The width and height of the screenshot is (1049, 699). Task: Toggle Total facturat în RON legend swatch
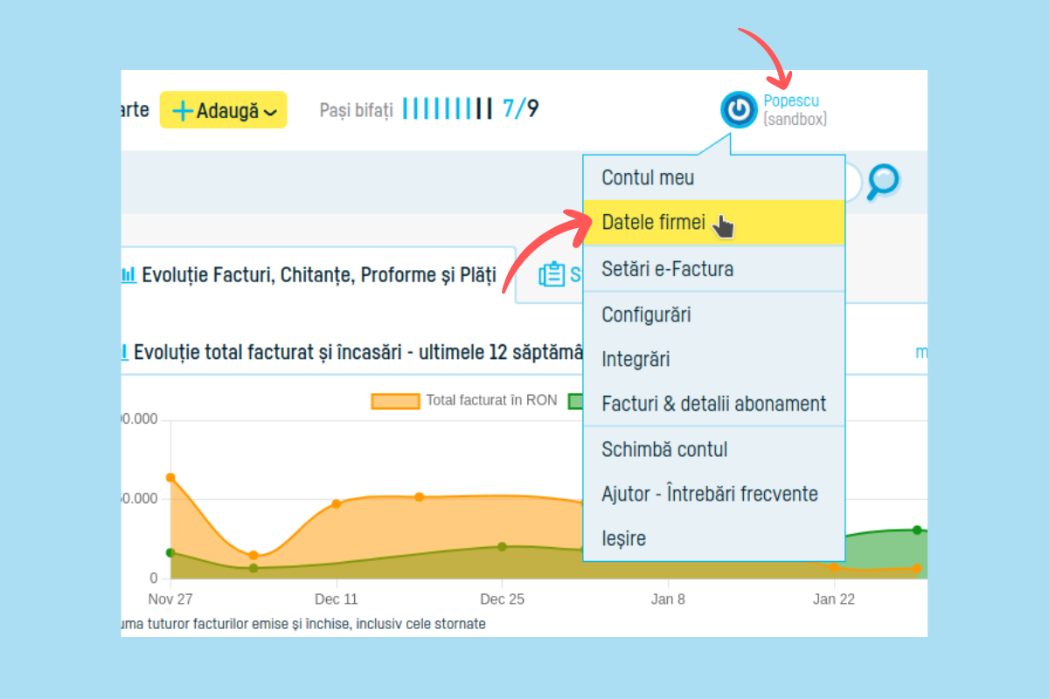[395, 401]
